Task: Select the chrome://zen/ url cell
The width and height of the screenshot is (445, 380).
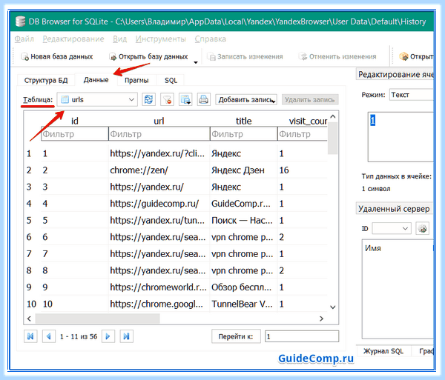Action: 159,170
